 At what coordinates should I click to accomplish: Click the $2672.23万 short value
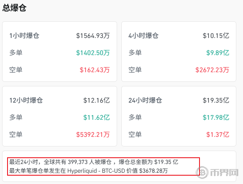coord(212,70)
